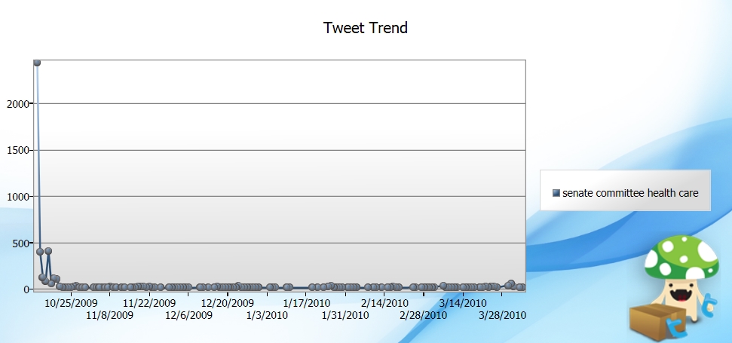Click the 12/20/2009 date axis label
The width and height of the screenshot is (732, 343).
pos(228,303)
